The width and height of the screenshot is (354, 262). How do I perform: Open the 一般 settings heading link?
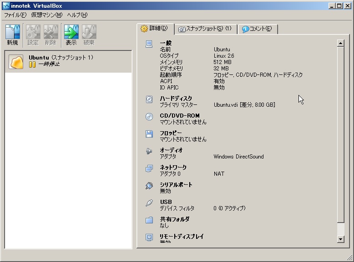(166, 43)
